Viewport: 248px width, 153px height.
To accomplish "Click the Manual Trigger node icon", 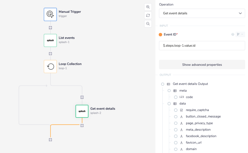I will (50, 14).
